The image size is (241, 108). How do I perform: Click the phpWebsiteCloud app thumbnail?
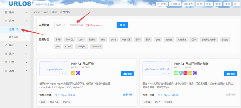coord(157,69)
